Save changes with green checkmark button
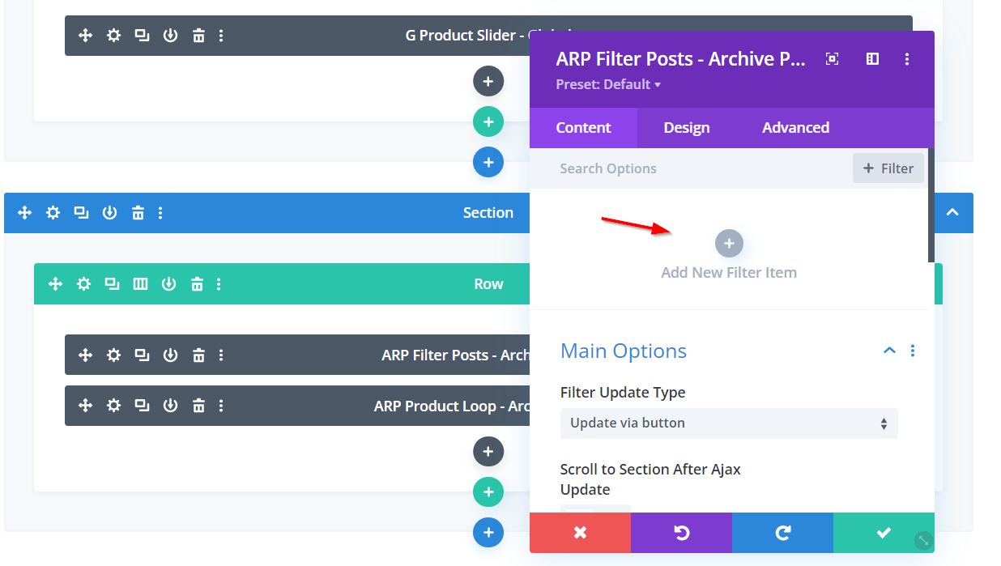 tap(884, 533)
